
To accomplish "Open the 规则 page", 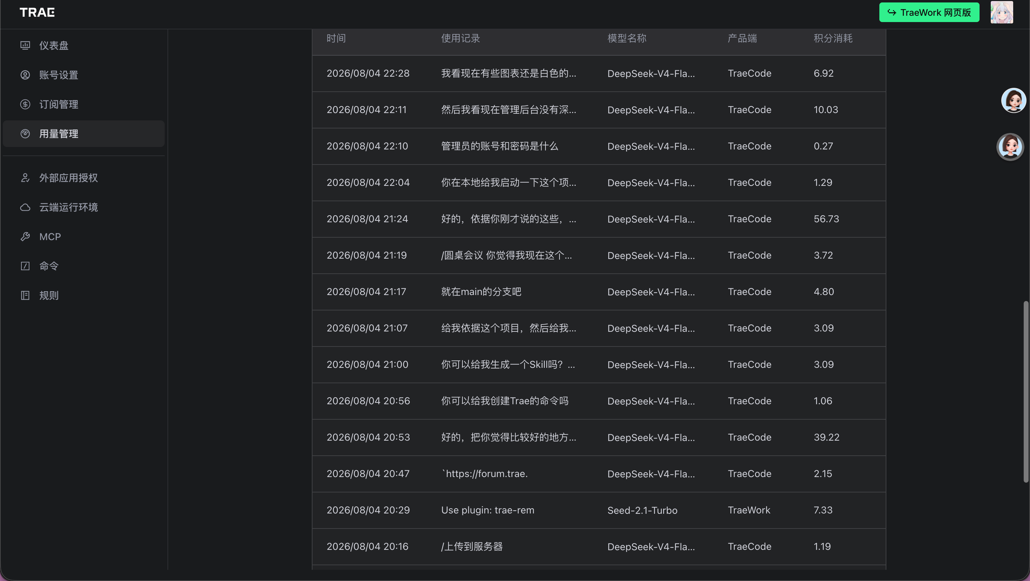I will [84, 295].
